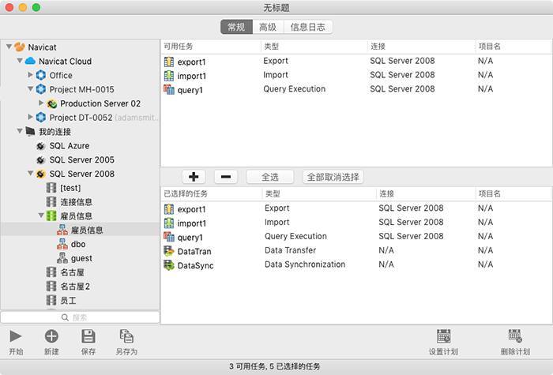Select the Office project icon
553x375 pixels.
[41, 75]
